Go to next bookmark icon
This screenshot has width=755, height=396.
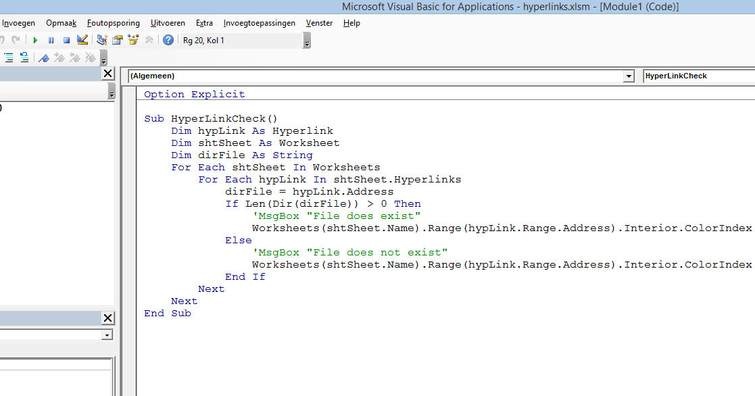click(59, 58)
